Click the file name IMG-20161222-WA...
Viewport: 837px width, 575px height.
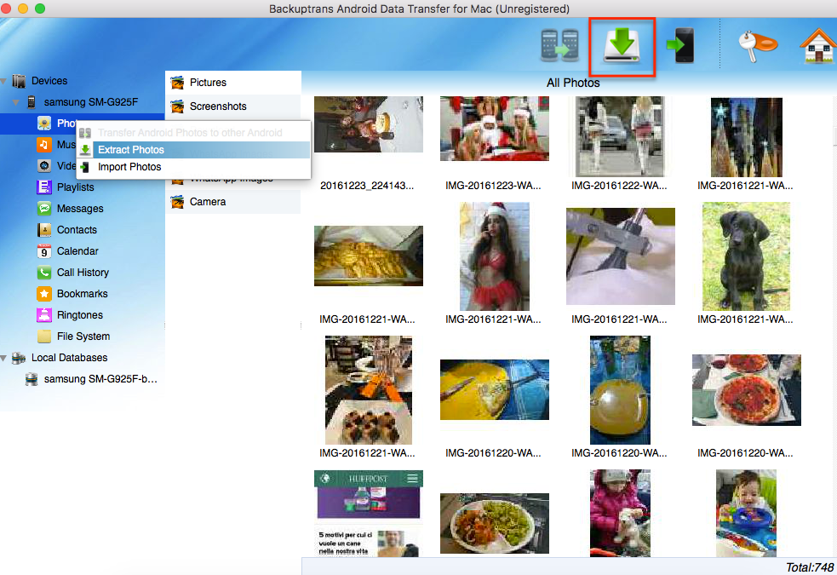(619, 186)
